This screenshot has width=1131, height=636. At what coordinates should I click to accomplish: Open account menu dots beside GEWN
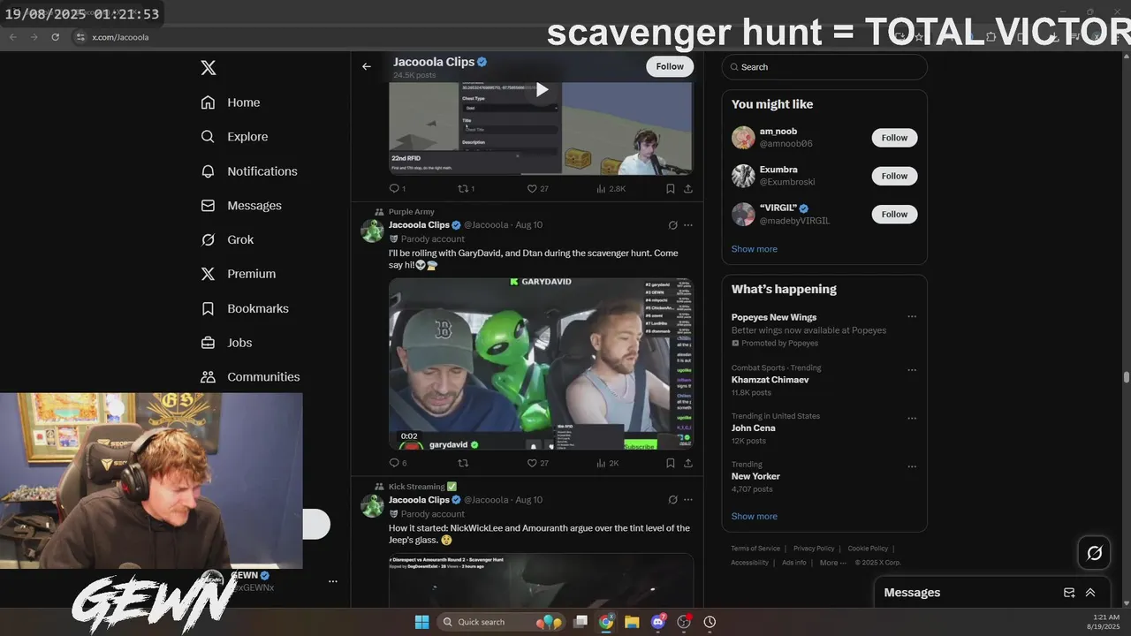coord(333,581)
